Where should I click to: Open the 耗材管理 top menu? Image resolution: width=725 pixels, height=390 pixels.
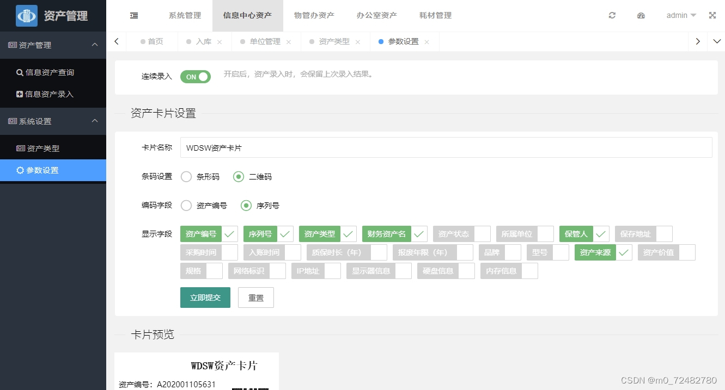(x=435, y=16)
